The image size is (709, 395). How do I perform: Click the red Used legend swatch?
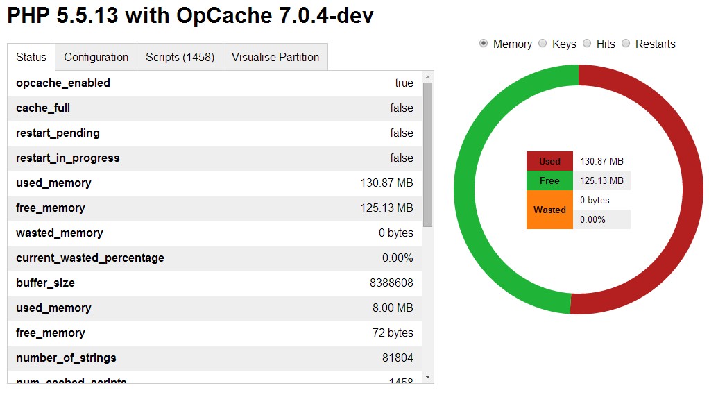(x=549, y=161)
